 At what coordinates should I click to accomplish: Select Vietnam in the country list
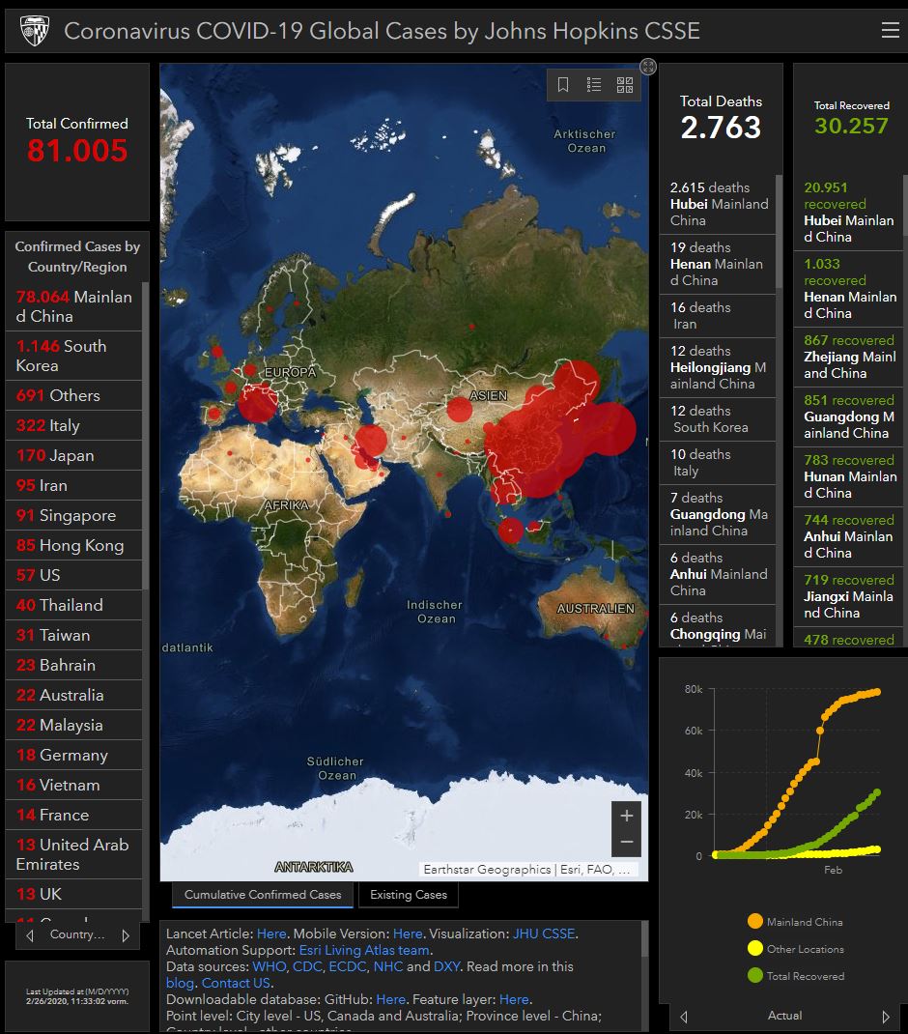click(x=73, y=785)
